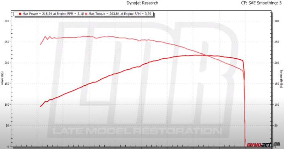Click the Power (hp) axis label
284x149 pixels.
coord(2,78)
